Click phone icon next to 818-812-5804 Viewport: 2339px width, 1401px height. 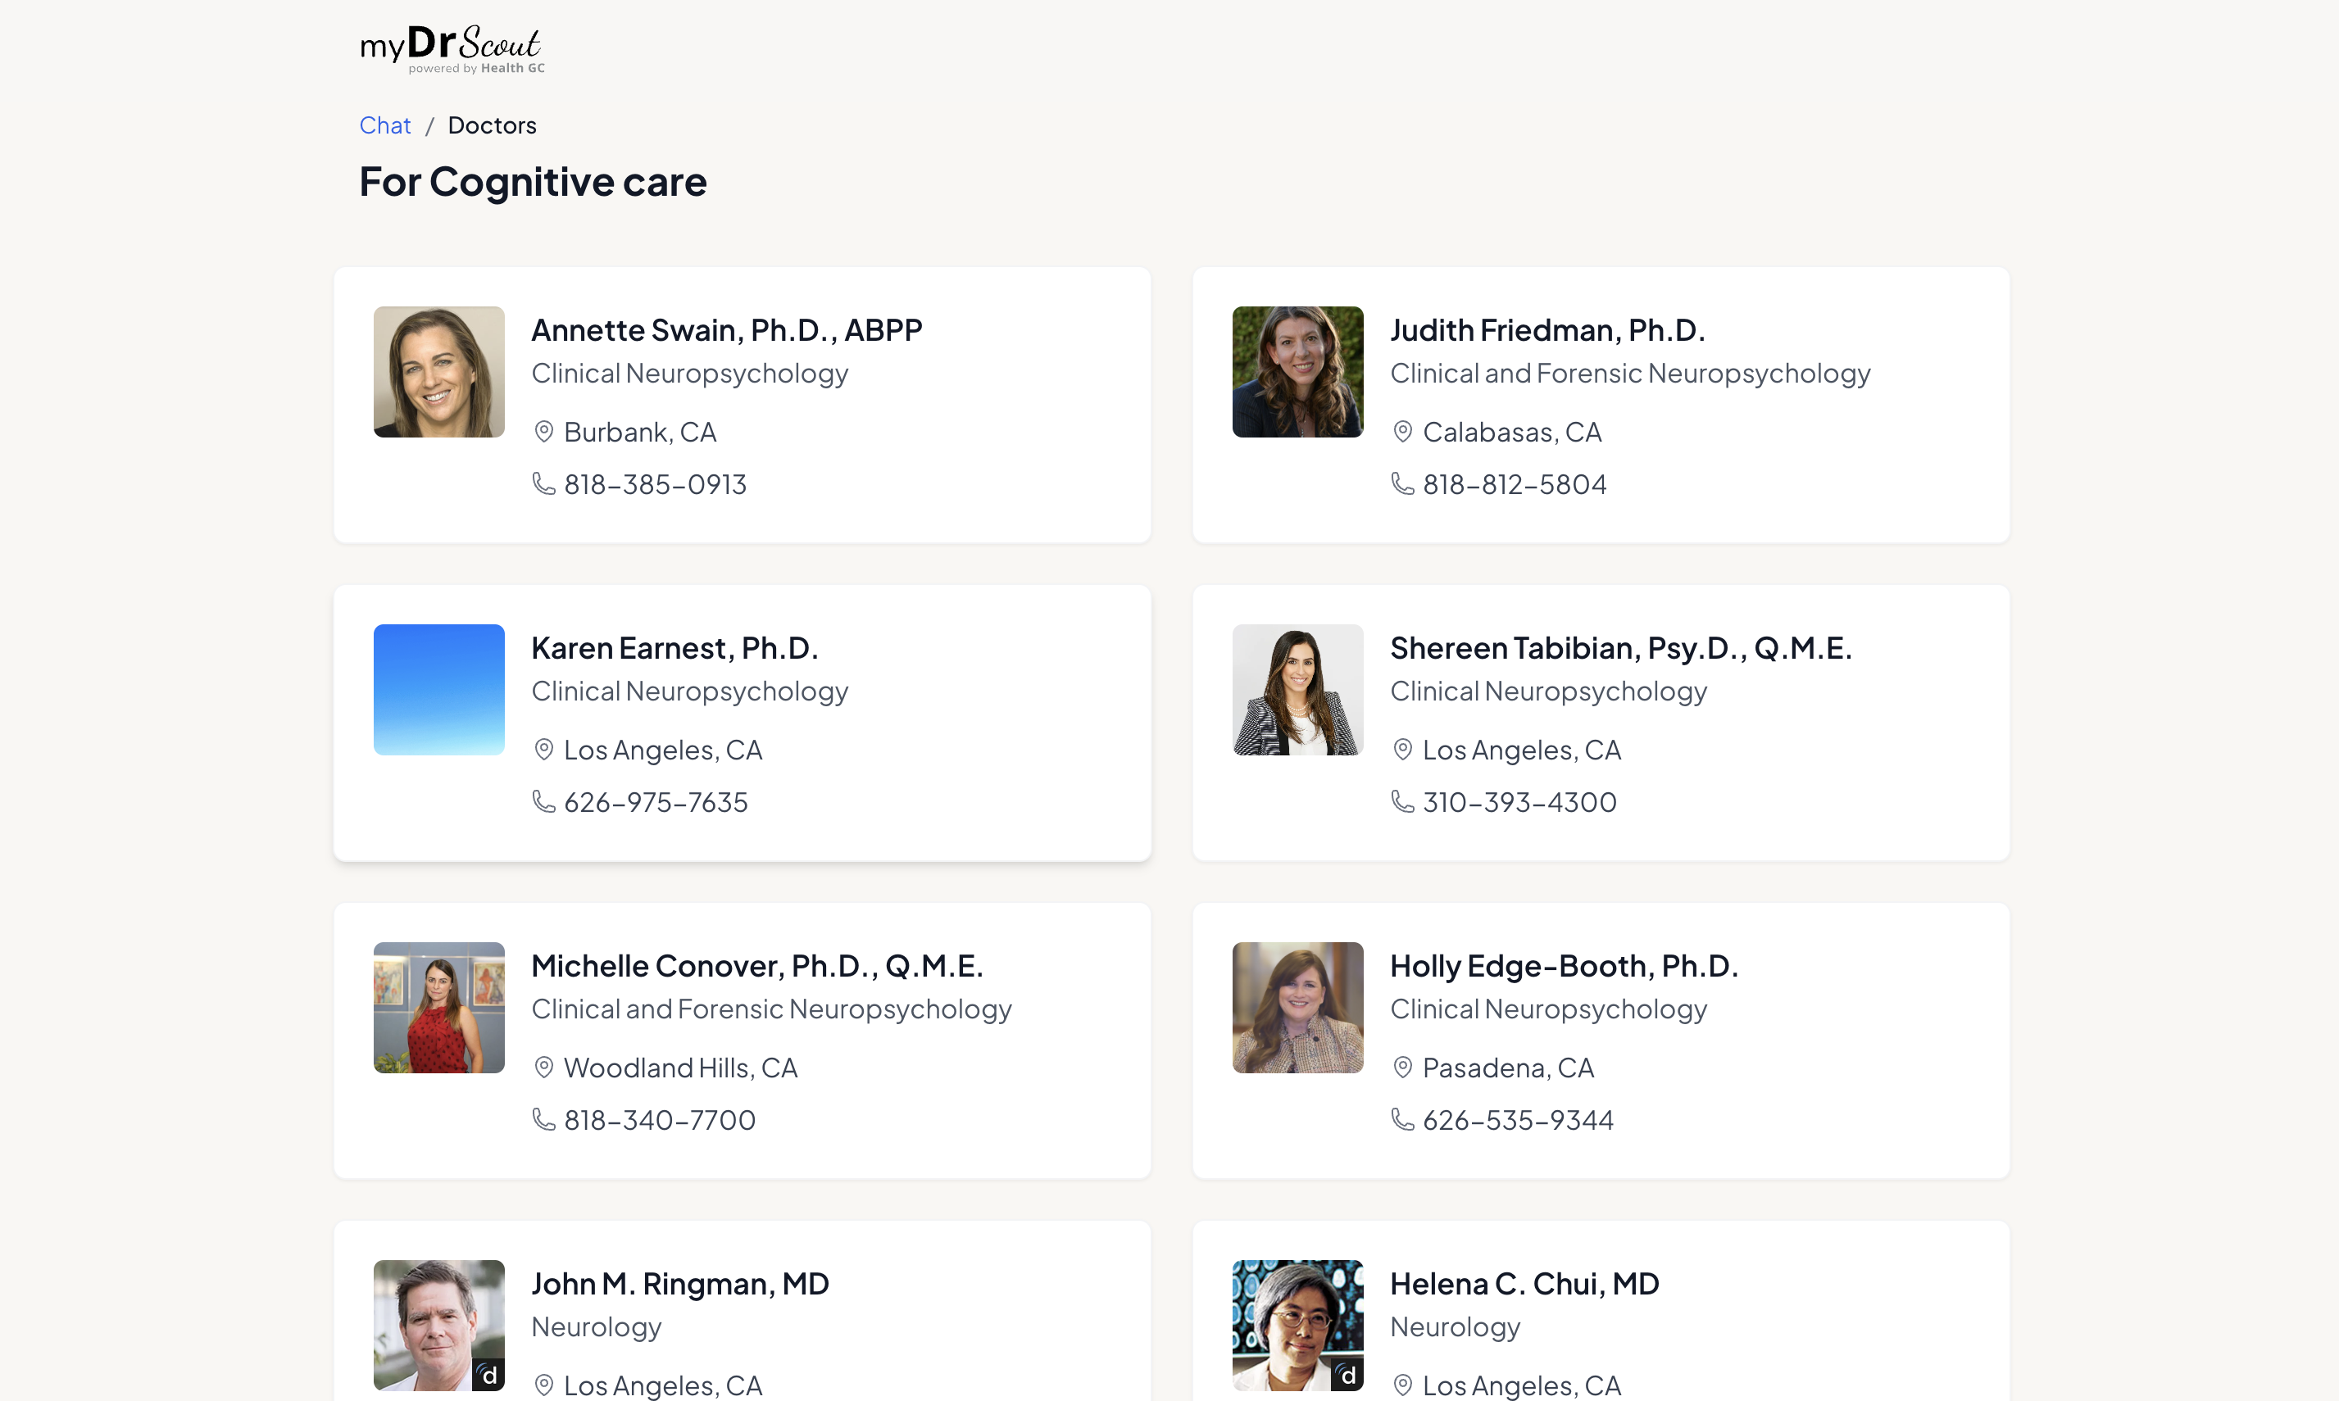pyautogui.click(x=1402, y=484)
